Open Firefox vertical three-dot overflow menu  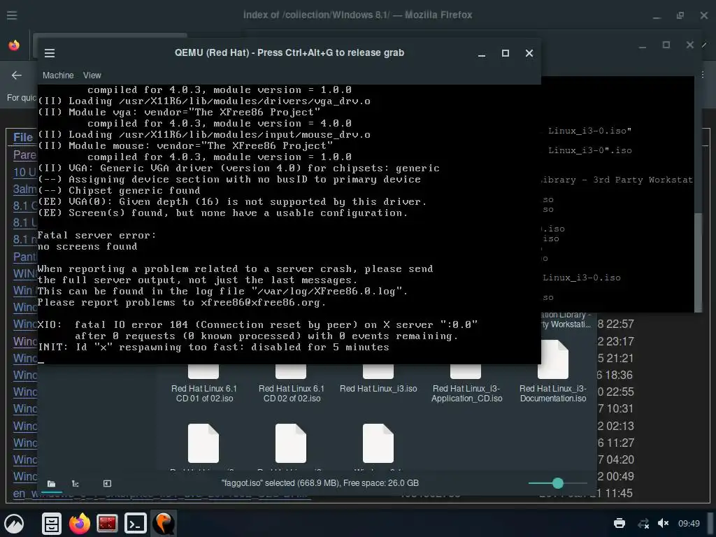703,74
